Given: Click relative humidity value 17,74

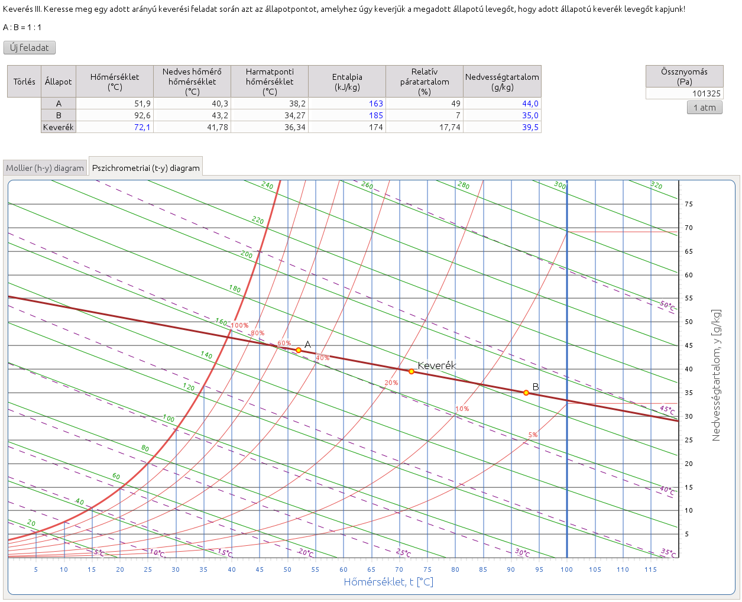Looking at the screenshot, I should [425, 127].
